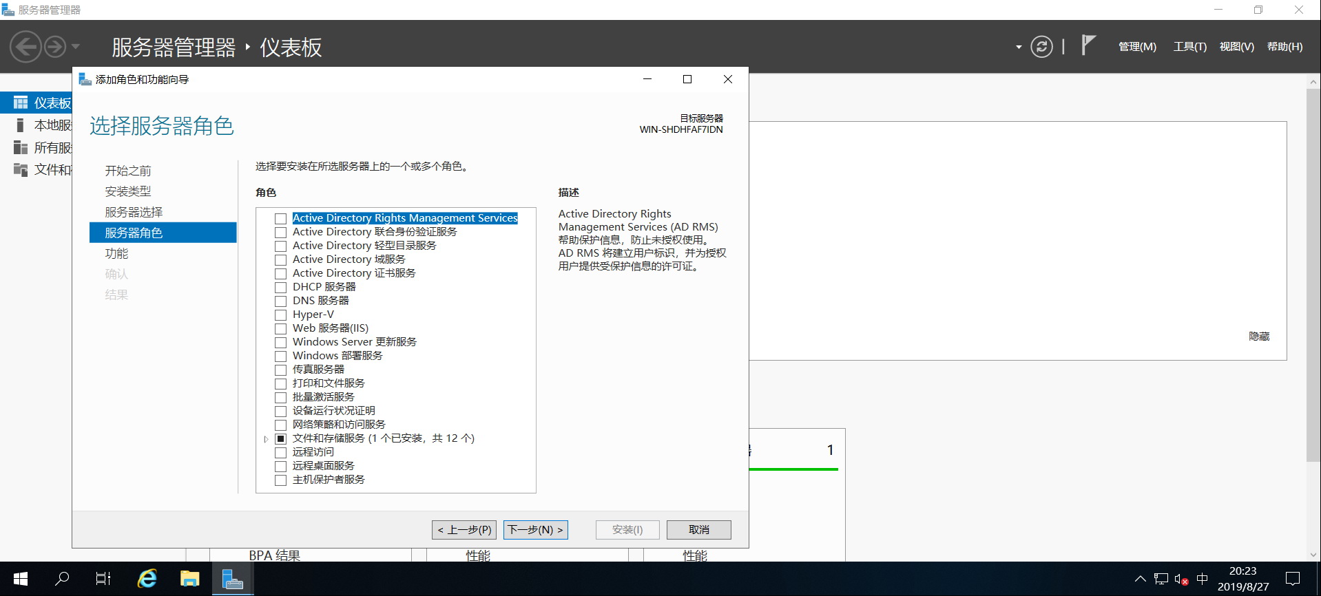Select 仪表板 in the left navigation

(x=37, y=103)
